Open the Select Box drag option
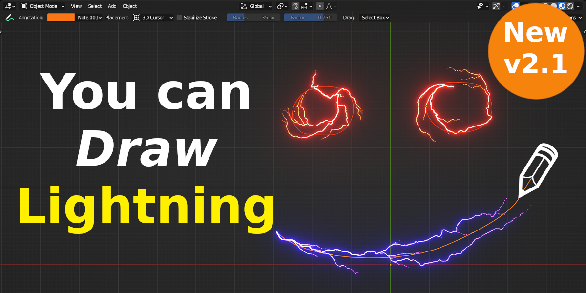The width and height of the screenshot is (586, 293). (374, 17)
